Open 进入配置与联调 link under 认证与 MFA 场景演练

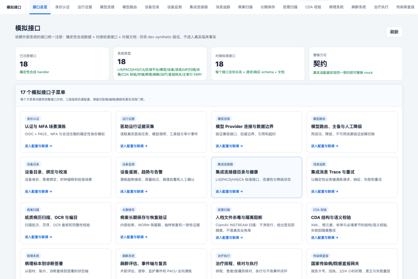pos(38,146)
